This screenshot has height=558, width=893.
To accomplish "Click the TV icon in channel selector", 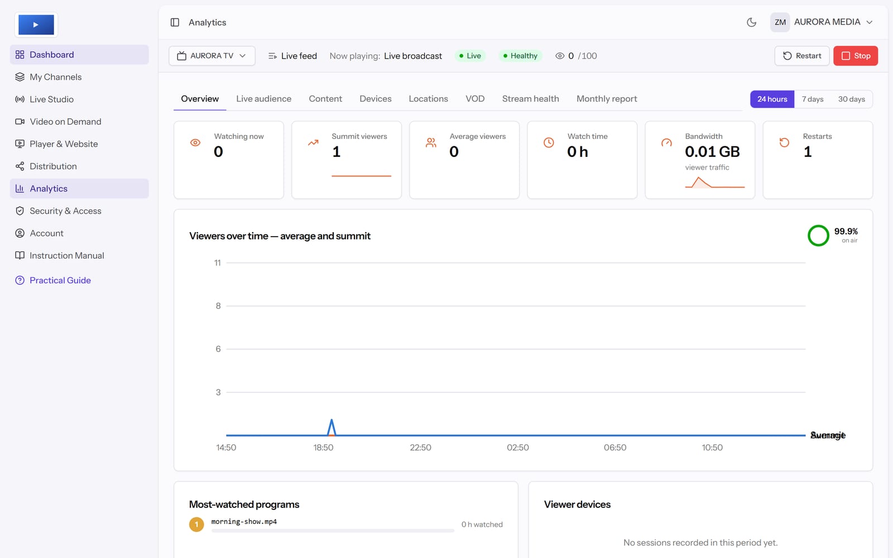I will click(181, 56).
